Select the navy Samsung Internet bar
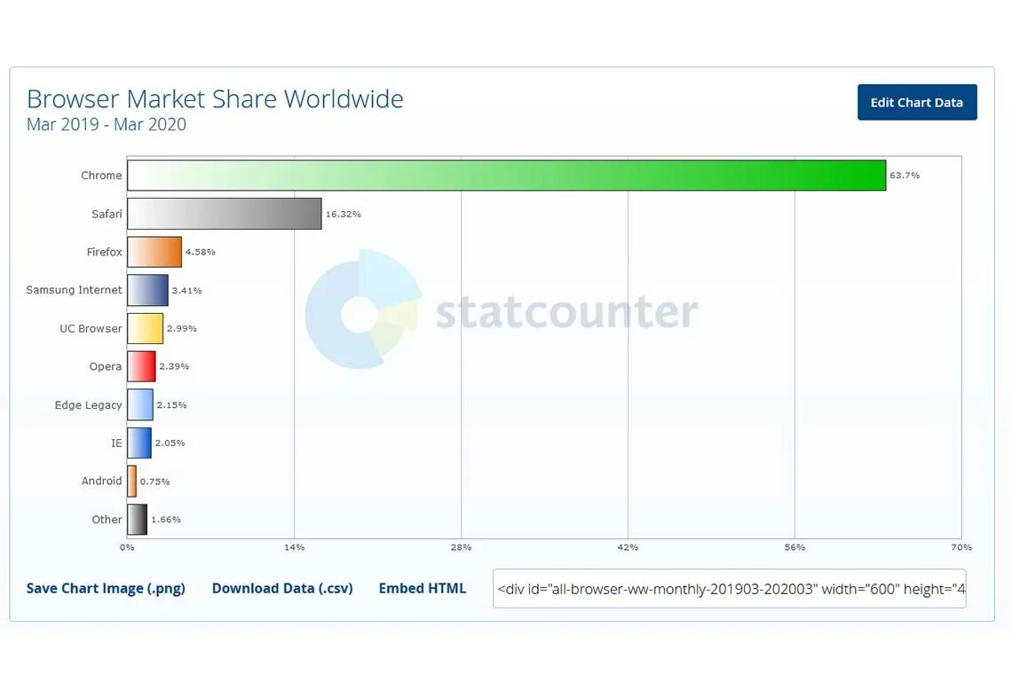 147,290
